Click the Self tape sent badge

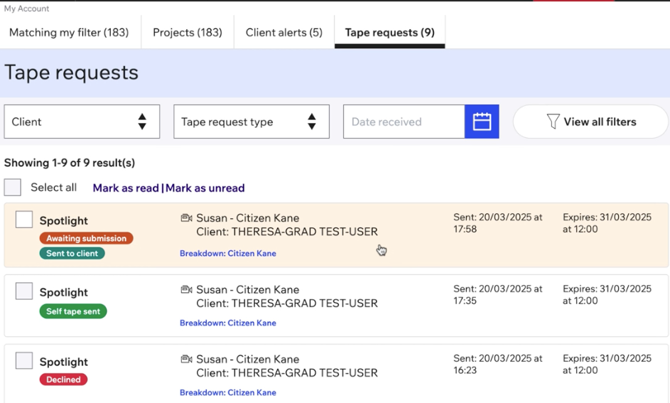point(73,311)
